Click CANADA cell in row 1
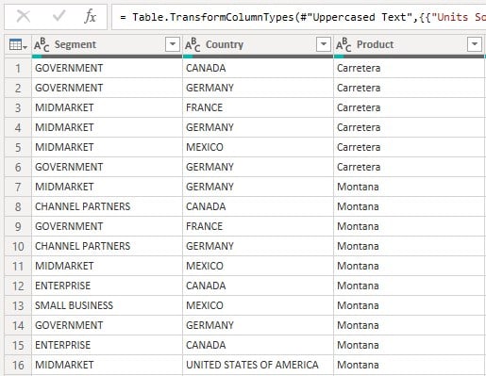The height and width of the screenshot is (376, 486). tap(258, 68)
